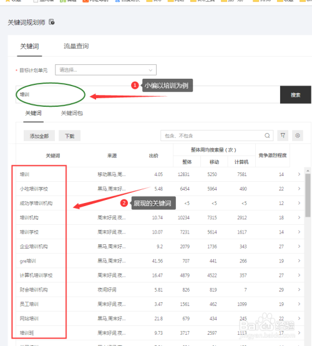Screen dimensions: 312x346
Task: Select keyword 培训班 in table
Action: [x=27, y=333]
